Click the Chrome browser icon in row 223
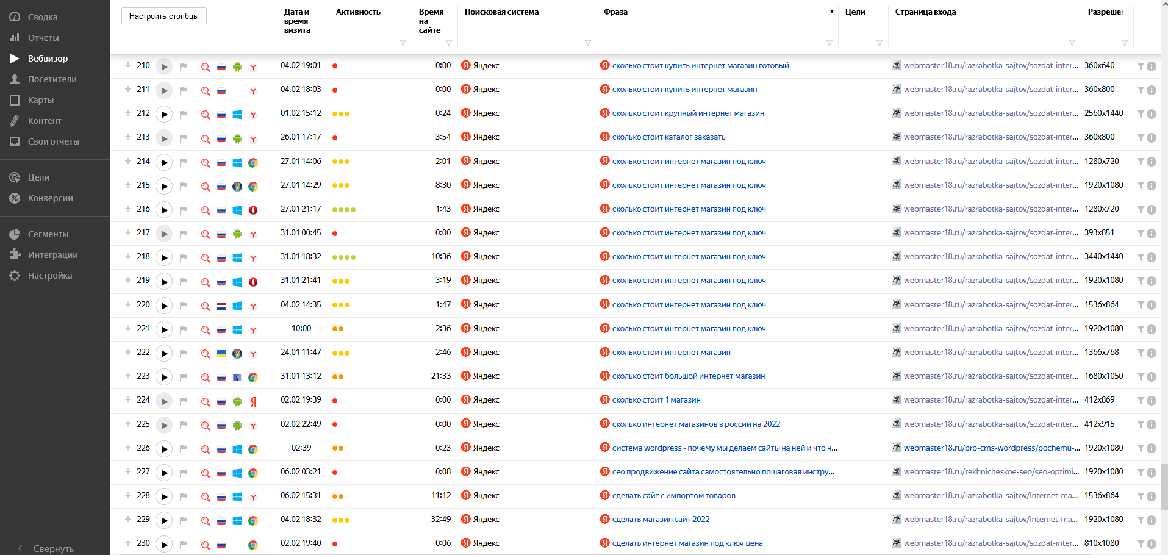The image size is (1168, 555). click(253, 378)
